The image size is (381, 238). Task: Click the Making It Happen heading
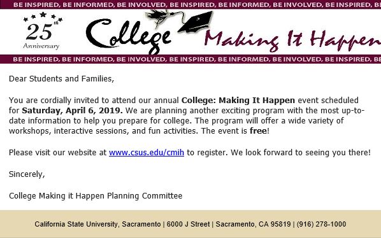click(x=292, y=40)
